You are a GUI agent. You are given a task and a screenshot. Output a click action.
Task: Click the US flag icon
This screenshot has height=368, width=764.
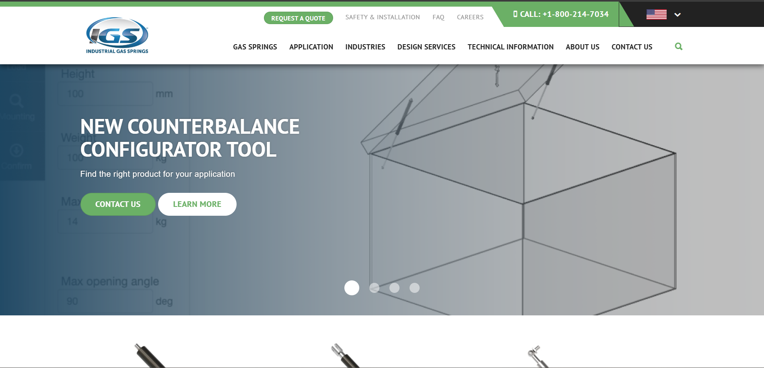(x=657, y=14)
